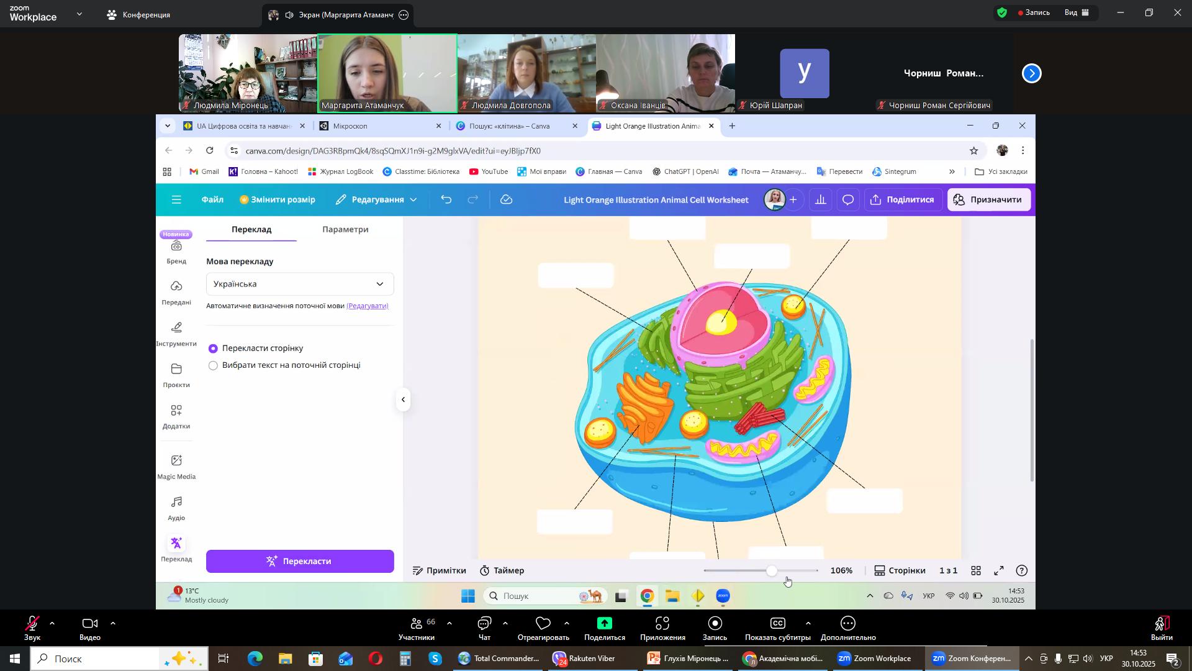Click the Редагувати language link
The width and height of the screenshot is (1192, 671).
368,306
